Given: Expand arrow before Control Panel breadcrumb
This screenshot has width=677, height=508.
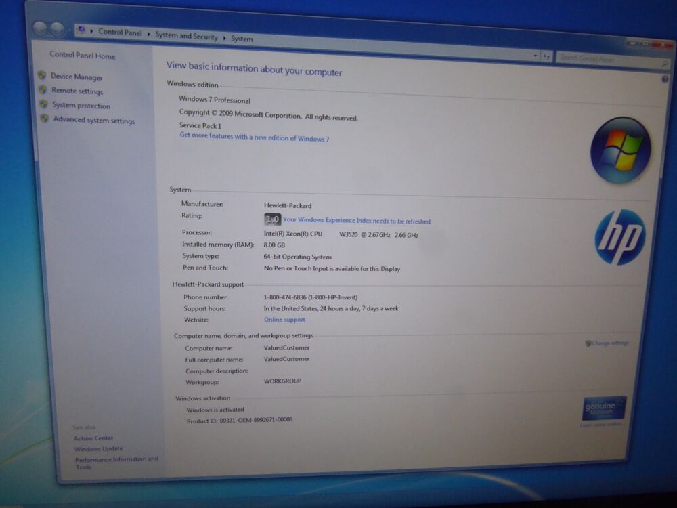Looking at the screenshot, I should [91, 31].
